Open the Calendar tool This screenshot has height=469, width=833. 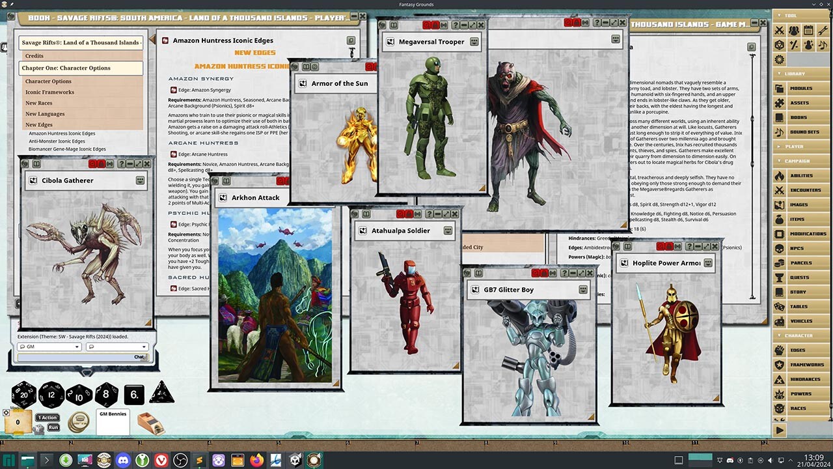808,30
